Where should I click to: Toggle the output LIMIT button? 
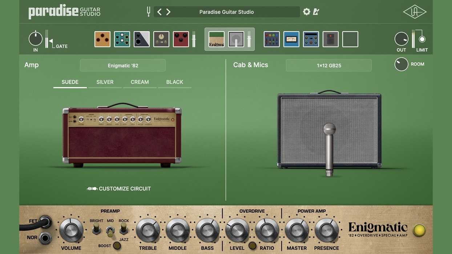(422, 39)
